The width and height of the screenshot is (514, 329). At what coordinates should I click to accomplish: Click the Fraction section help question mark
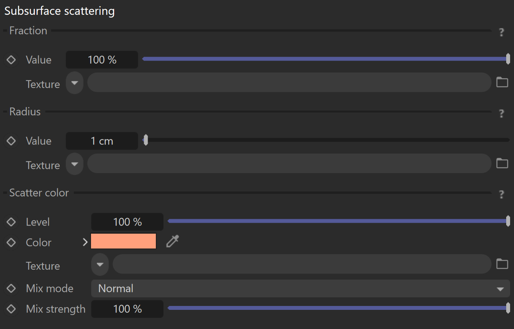pos(502,32)
